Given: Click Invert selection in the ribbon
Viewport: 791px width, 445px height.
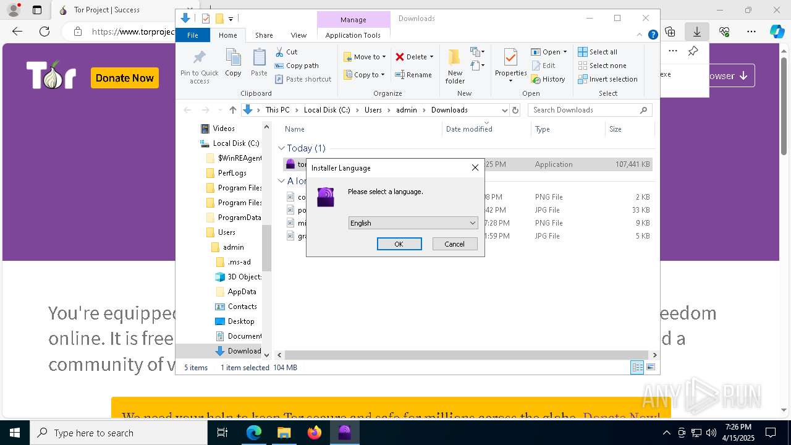Looking at the screenshot, I should pos(607,79).
